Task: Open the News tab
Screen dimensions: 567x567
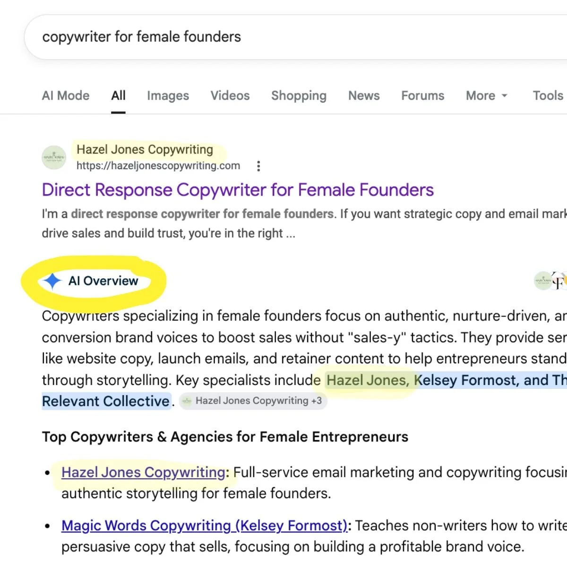Action: pyautogui.click(x=364, y=95)
